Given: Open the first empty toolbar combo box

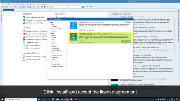Looking at the screenshot, I should (x=61, y=7).
